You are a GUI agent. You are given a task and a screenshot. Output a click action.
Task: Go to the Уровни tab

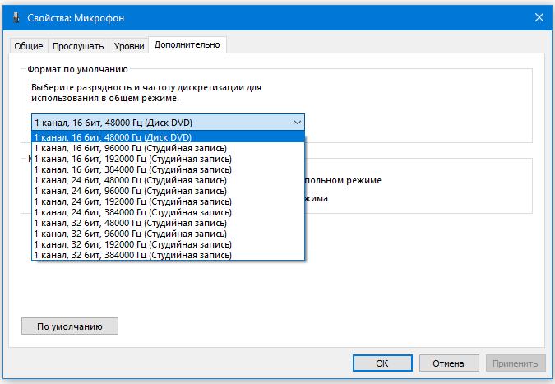point(129,46)
